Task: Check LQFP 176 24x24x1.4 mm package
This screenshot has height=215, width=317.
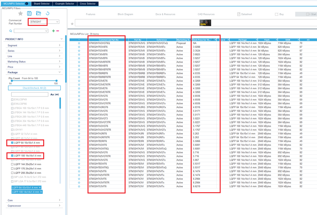Action: [12, 169]
